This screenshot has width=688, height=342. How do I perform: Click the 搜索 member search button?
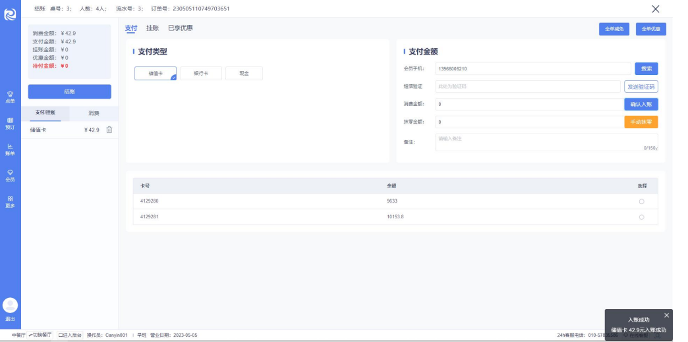(646, 69)
